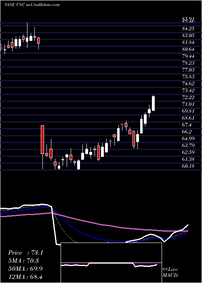The width and height of the screenshot is (202, 283).
Task: Click the 73.42 price level label
Action: (x=188, y=91)
